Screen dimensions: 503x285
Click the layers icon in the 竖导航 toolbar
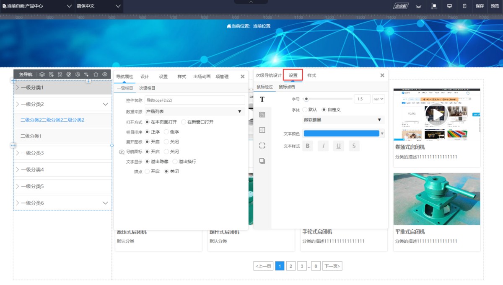coord(42,74)
